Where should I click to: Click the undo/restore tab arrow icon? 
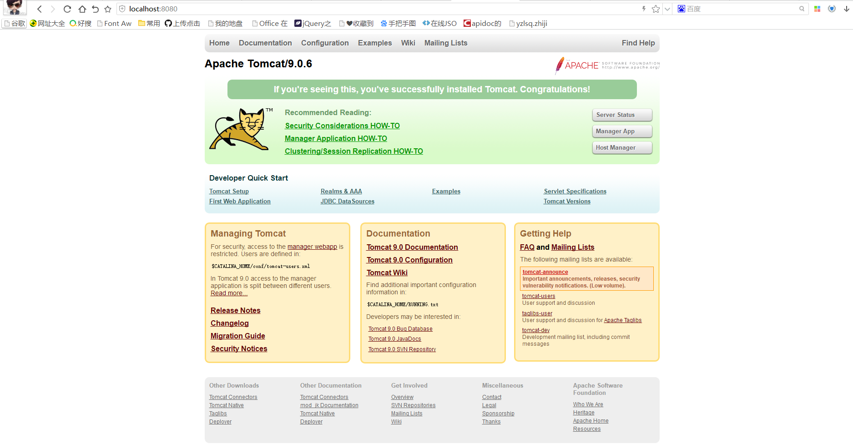click(x=95, y=9)
